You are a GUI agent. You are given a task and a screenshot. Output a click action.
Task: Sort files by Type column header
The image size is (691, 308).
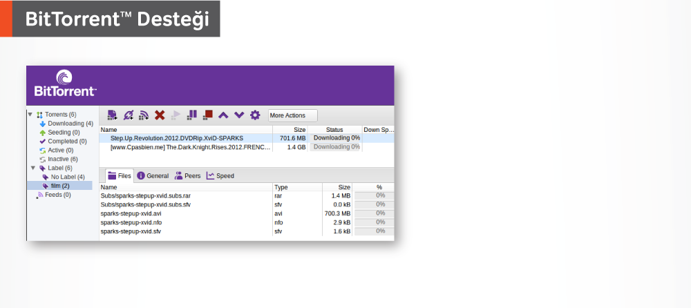click(x=297, y=187)
